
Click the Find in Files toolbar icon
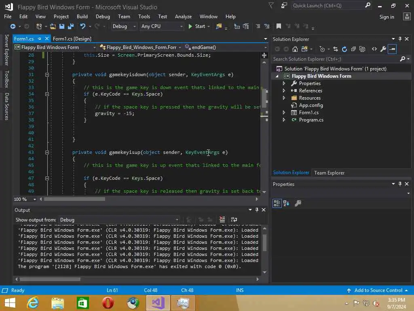[219, 26]
